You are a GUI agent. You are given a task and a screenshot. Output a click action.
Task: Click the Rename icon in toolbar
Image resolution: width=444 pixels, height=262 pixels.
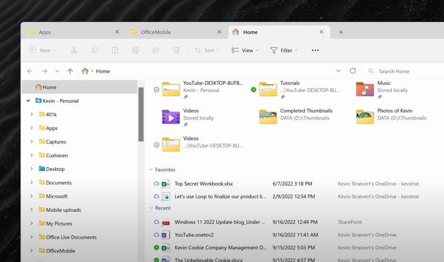click(x=135, y=50)
